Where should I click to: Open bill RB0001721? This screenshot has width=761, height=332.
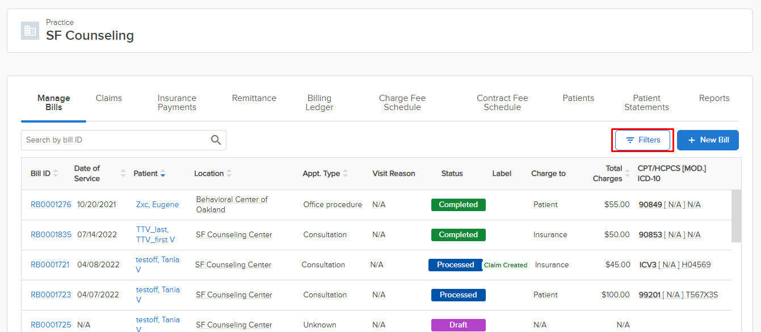[x=50, y=265]
